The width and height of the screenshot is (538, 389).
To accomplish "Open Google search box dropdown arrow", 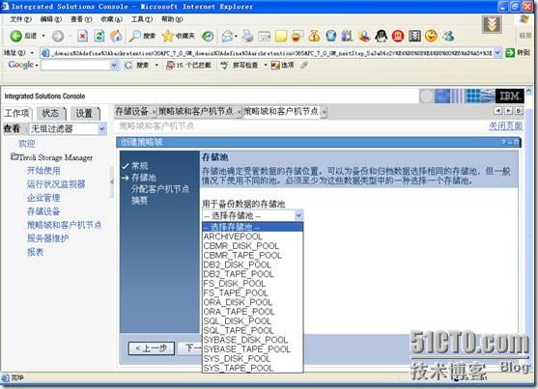I will pos(114,65).
